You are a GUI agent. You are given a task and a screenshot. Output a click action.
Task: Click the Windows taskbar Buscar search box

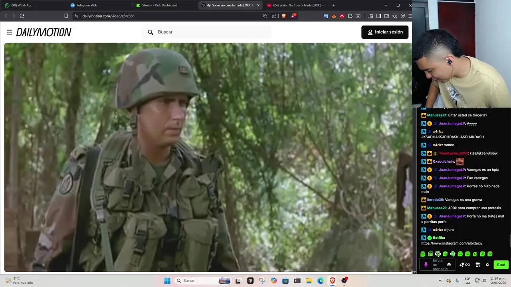click(x=204, y=281)
